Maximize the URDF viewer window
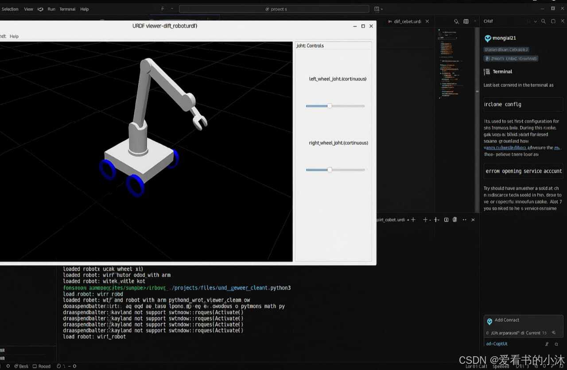The width and height of the screenshot is (567, 370). pyautogui.click(x=363, y=26)
